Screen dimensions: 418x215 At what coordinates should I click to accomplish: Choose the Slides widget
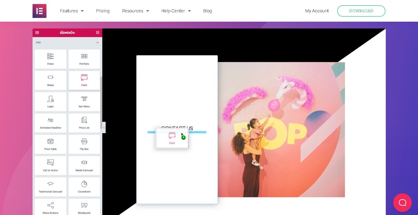click(x=51, y=80)
